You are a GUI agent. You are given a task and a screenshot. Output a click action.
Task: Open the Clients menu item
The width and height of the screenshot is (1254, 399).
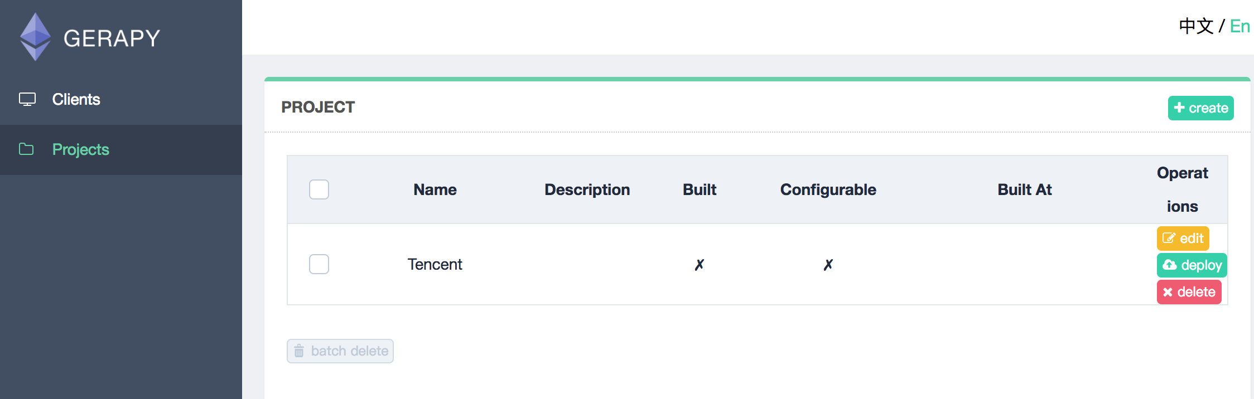pyautogui.click(x=76, y=99)
